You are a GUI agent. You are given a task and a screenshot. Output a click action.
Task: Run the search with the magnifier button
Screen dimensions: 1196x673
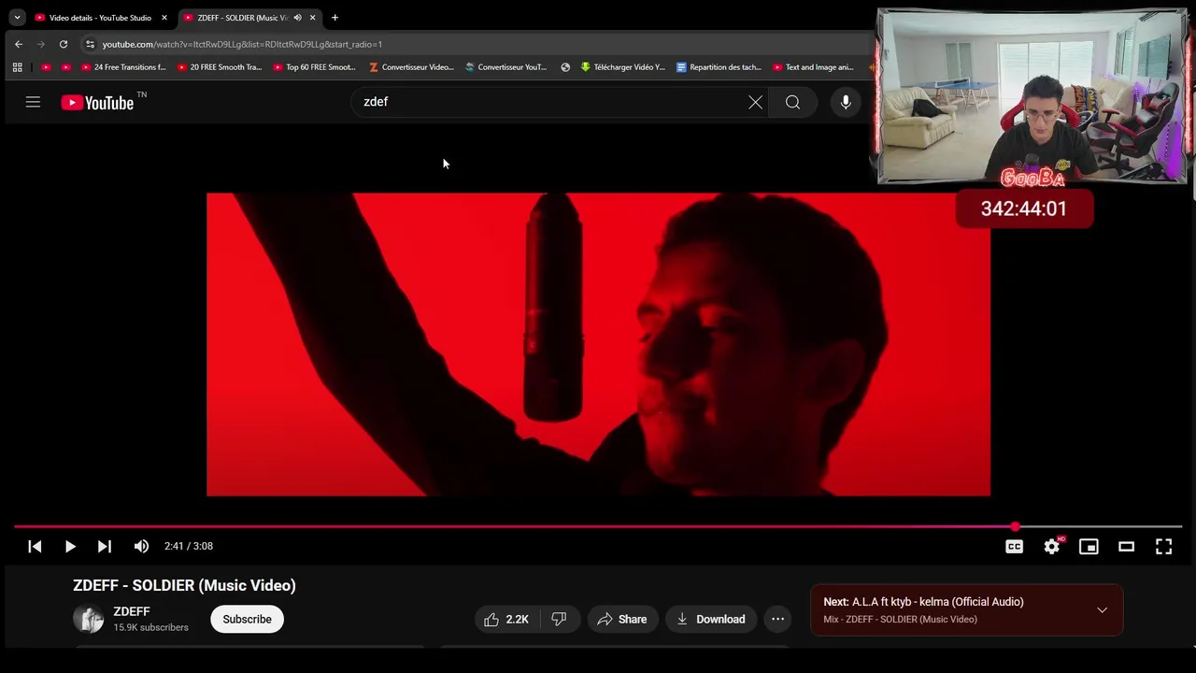[x=792, y=102]
